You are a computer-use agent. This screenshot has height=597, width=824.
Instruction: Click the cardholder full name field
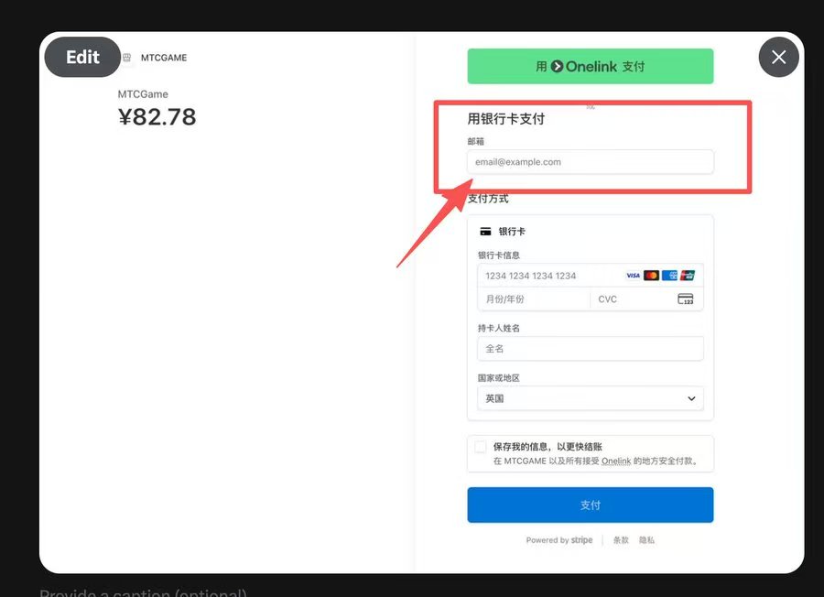click(x=591, y=349)
